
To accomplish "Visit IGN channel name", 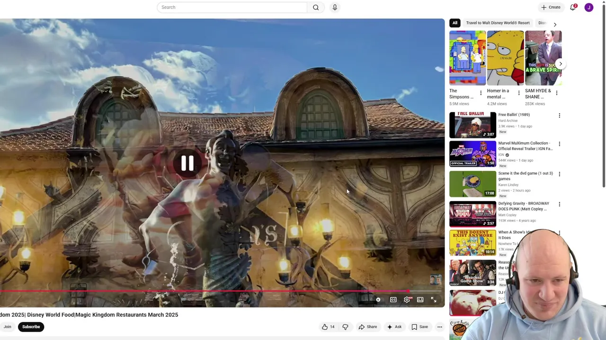I will (x=501, y=155).
